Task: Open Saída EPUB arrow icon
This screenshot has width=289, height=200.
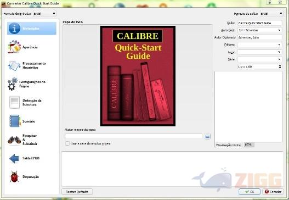Action: [14, 158]
